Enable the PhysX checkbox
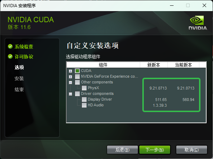This screenshot has width=213, height=159. (84, 88)
